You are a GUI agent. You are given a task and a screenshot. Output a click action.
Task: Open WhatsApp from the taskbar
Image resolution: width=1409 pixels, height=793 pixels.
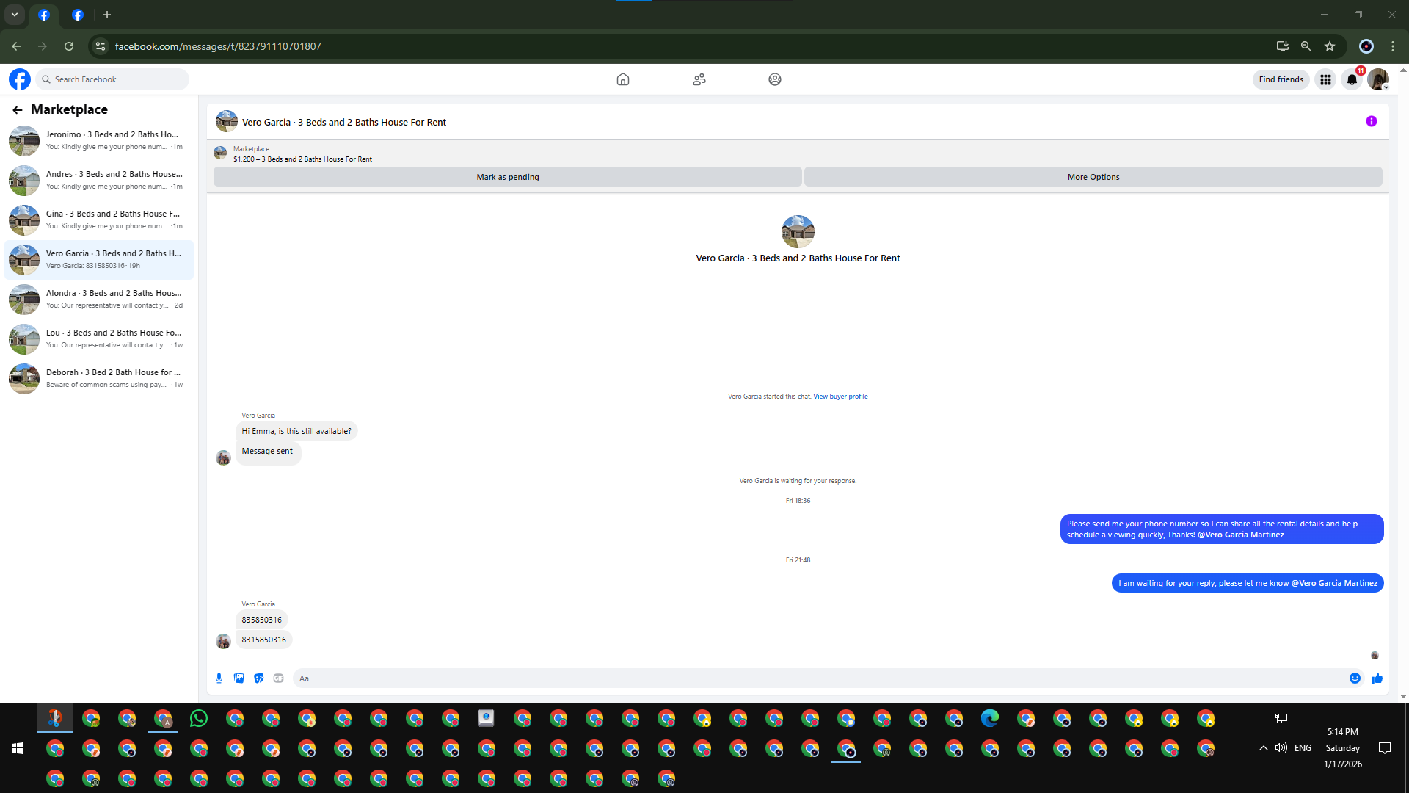199,719
